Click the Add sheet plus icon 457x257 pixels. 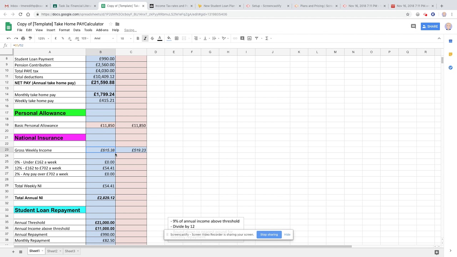pos(13,252)
